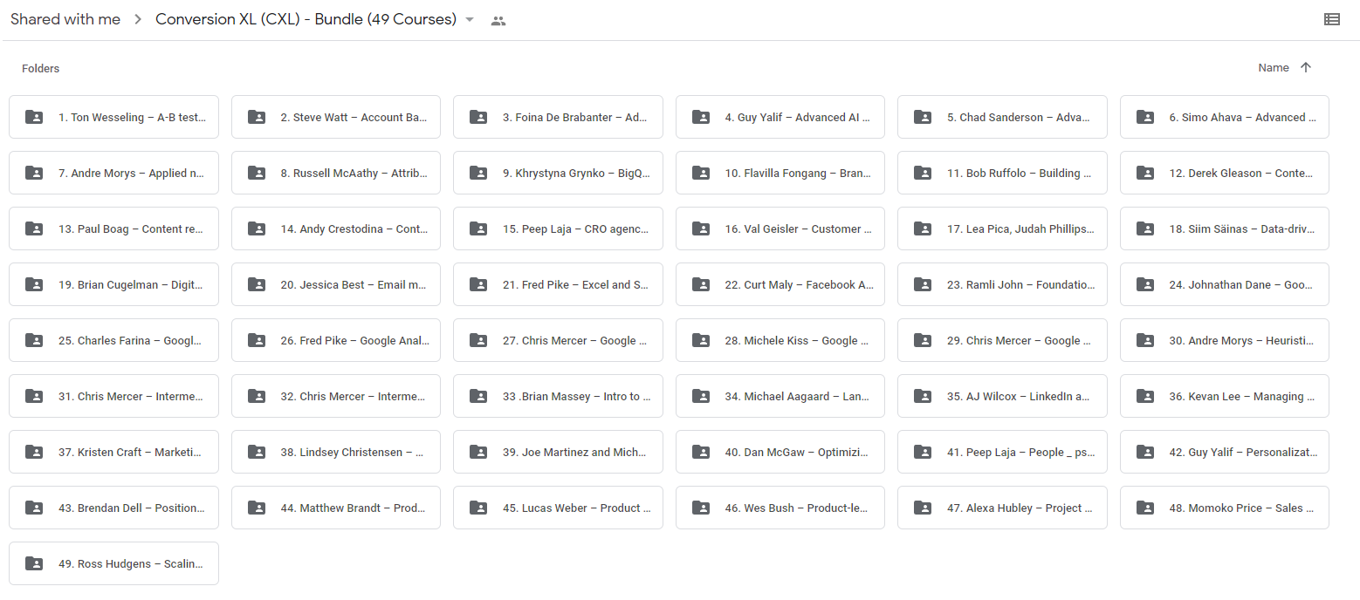Click folder icon of 14. Andy Crestodina
Image resolution: width=1360 pixels, height=600 pixels.
point(257,228)
